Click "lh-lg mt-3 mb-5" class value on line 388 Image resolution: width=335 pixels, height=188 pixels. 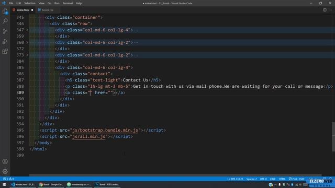[109, 86]
